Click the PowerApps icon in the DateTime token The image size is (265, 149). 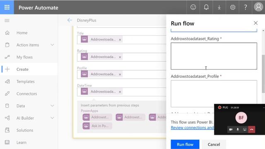click(84, 92)
